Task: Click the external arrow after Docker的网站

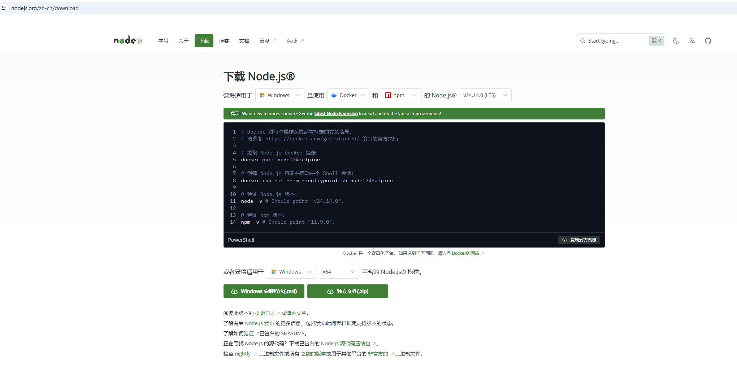Action: pyautogui.click(x=483, y=253)
